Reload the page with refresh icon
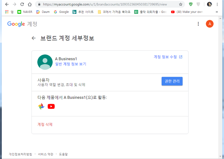 [x=22, y=4]
